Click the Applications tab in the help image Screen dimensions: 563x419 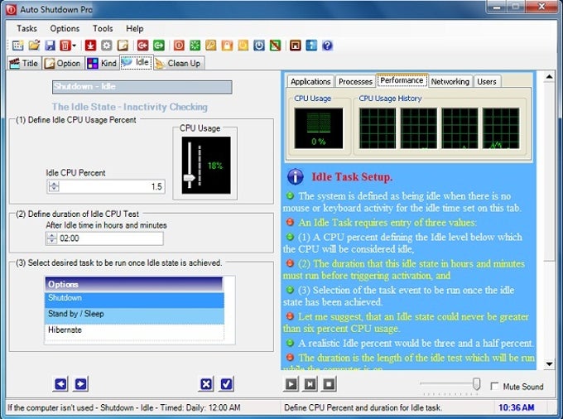pos(310,81)
